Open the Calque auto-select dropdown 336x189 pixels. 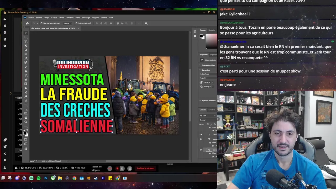point(67,23)
